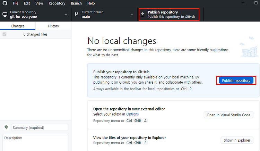The height and width of the screenshot is (151, 260).
Task: Click the 'main' branch name text
Action: coord(86,17)
